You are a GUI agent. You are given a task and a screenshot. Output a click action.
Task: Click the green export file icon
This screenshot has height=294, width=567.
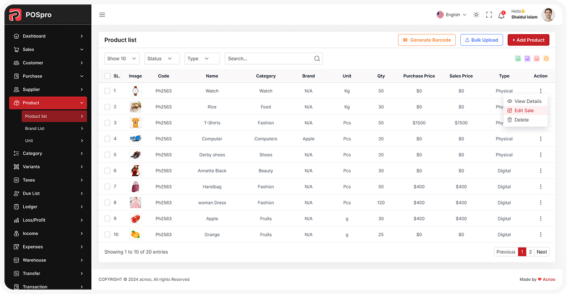[x=518, y=59]
